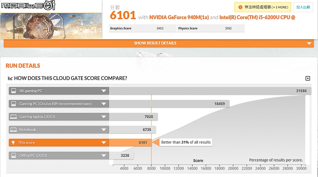
Task: Click the desktop icon in 4K gaming PC row
Action: pos(14,90)
